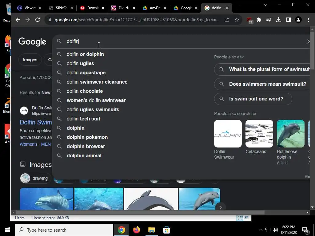The height and width of the screenshot is (236, 315).
Task: Open the media control playlist icon
Action: [x=269, y=20]
